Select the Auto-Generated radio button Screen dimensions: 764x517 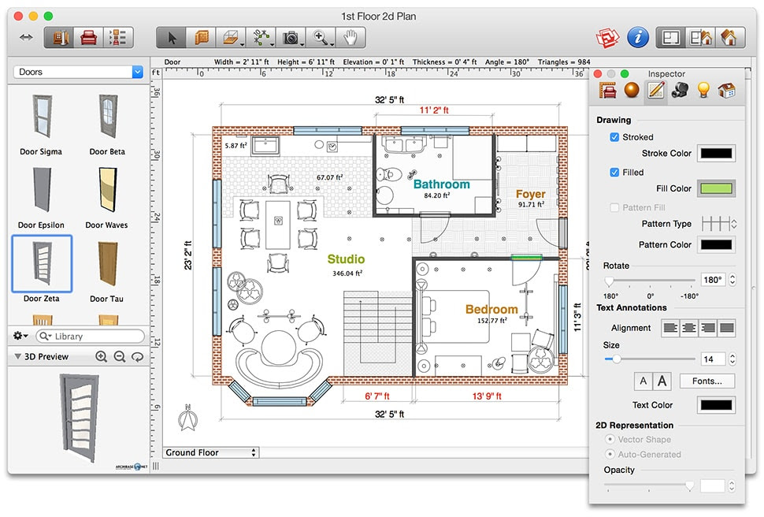[609, 454]
